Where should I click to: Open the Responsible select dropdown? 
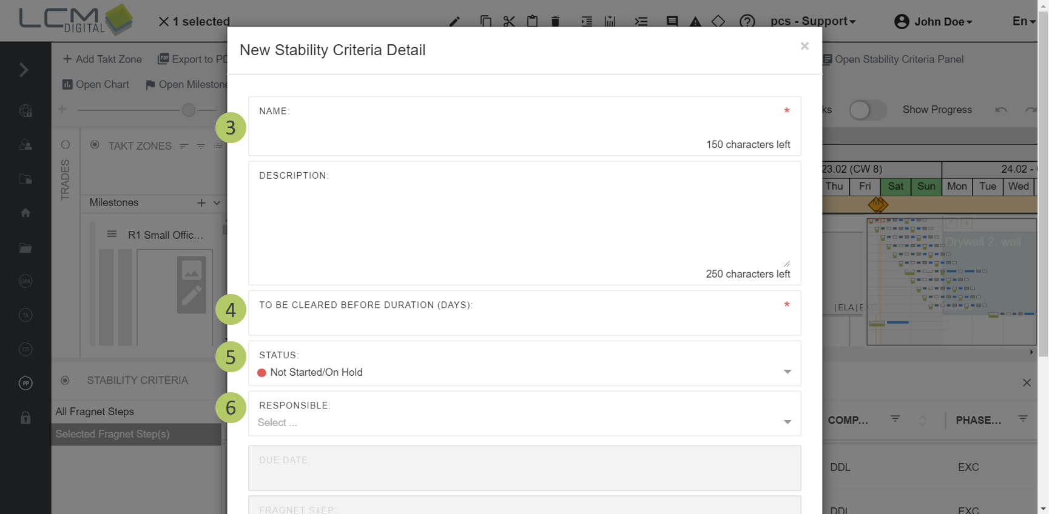(524, 422)
